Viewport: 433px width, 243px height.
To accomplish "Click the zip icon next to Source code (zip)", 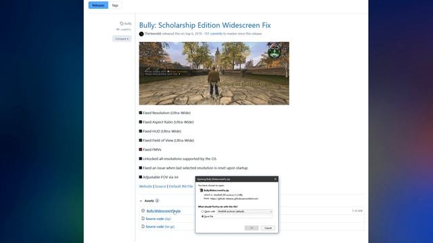I will (x=143, y=219).
